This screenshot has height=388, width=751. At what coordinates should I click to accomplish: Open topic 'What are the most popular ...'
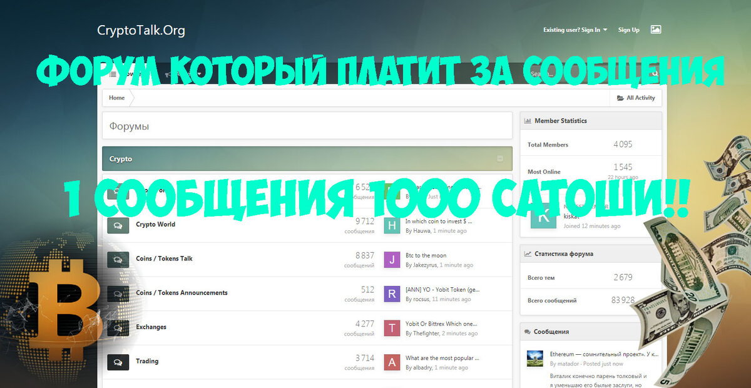pyautogui.click(x=442, y=358)
